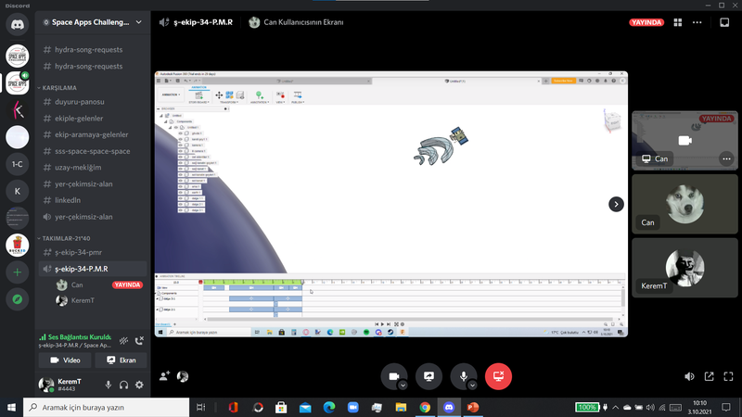Pop out the call window

pos(709,376)
